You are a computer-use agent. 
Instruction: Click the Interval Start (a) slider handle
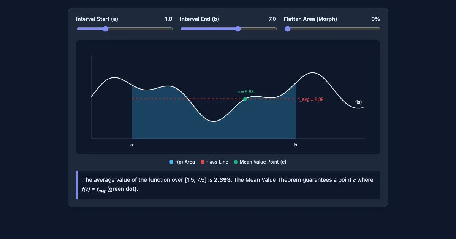pyautogui.click(x=106, y=29)
